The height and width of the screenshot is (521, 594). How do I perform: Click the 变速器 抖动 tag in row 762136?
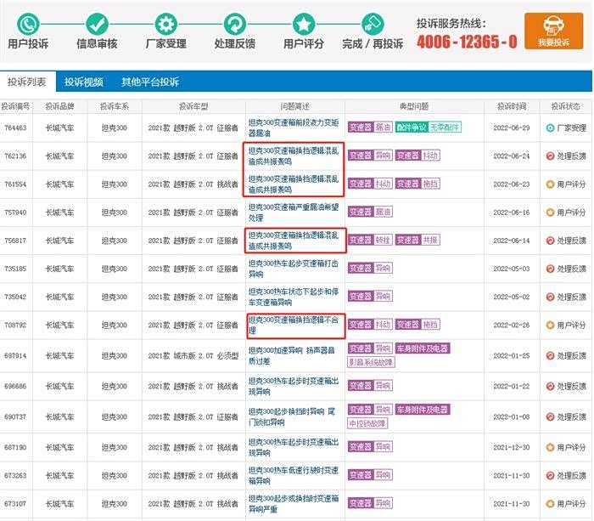point(417,156)
